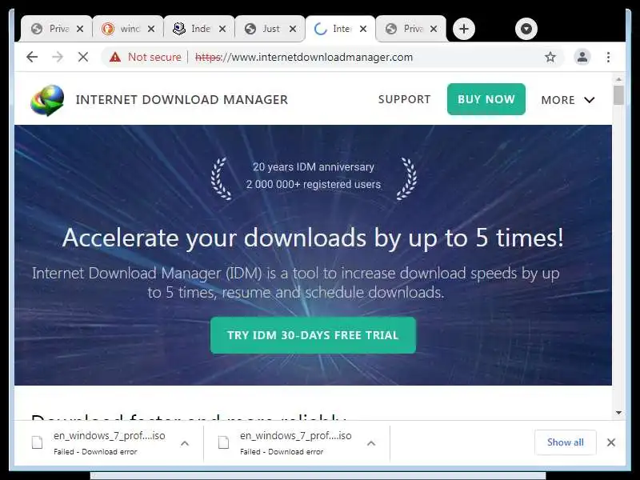Image resolution: width=640 pixels, height=480 pixels.
Task: Click 'Not secure' text label
Action: tap(154, 57)
